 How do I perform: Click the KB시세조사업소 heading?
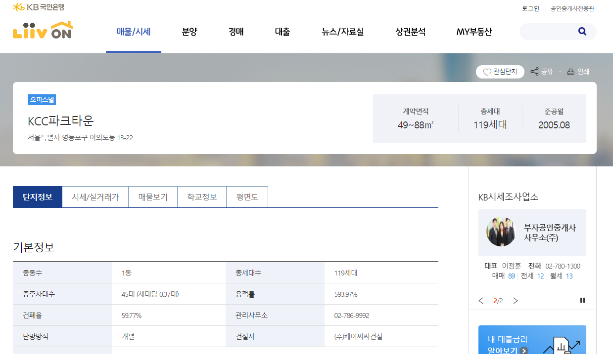click(508, 197)
